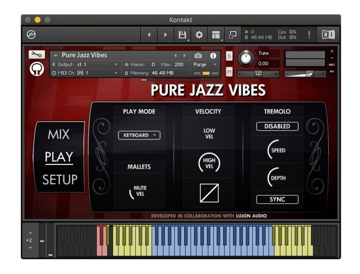Load previous preset with left toolbar arrow

point(149,35)
